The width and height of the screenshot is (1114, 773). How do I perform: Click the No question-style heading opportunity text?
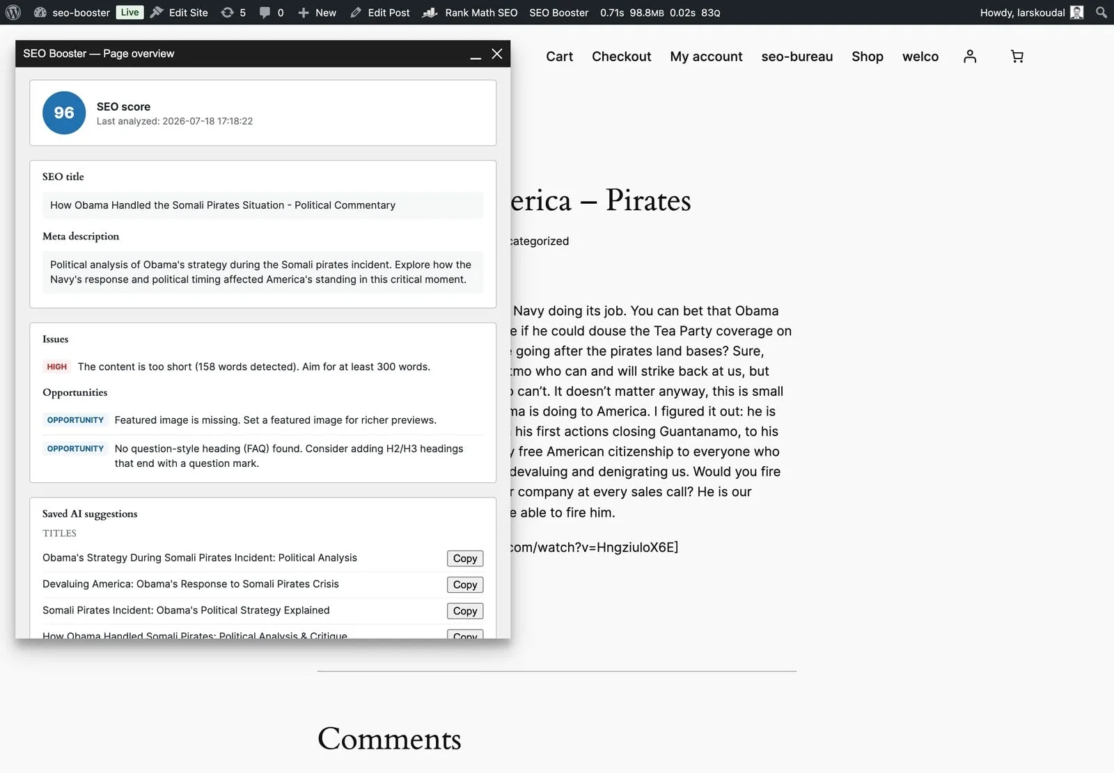tap(289, 456)
